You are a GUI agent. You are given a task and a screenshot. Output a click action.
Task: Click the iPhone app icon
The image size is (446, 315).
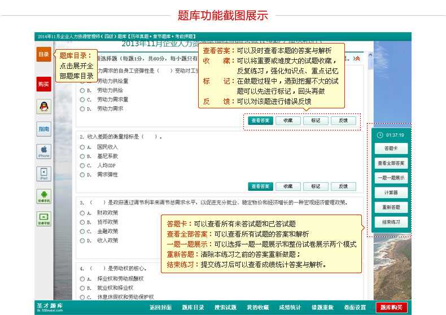pyautogui.click(x=43, y=151)
